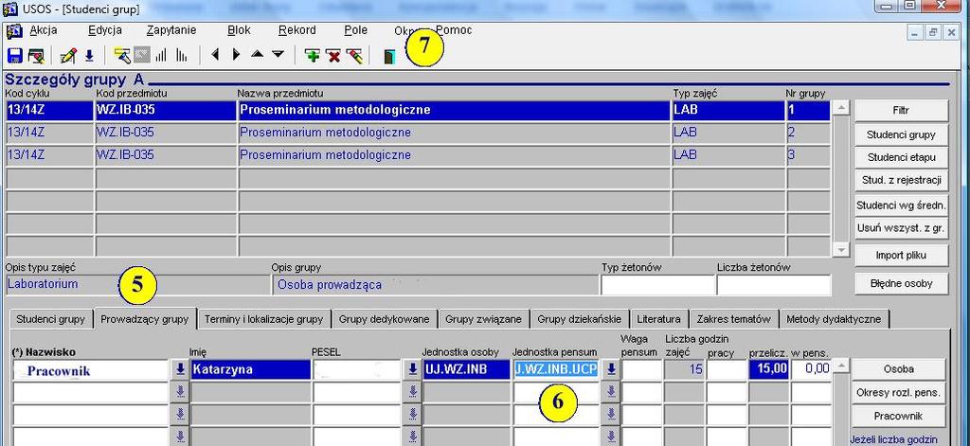This screenshot has width=970, height=446.
Task: Click the Waga pensum field in first row
Action: pyautogui.click(x=641, y=369)
